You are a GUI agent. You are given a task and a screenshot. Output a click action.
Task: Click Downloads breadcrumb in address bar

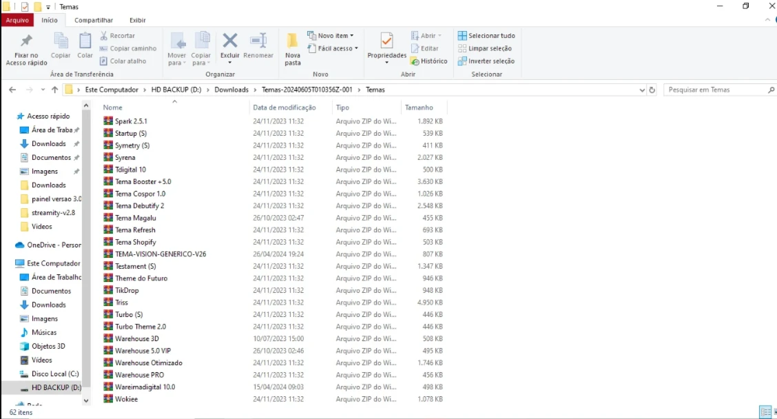pos(231,90)
